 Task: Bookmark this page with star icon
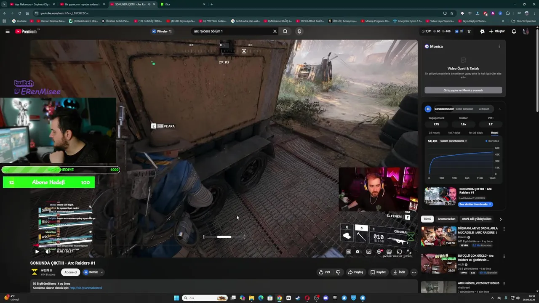[x=452, y=13]
